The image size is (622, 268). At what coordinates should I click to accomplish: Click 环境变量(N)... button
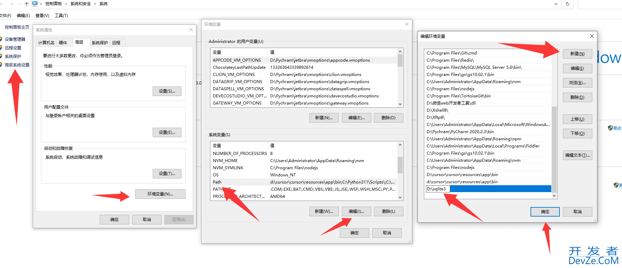coord(160,194)
